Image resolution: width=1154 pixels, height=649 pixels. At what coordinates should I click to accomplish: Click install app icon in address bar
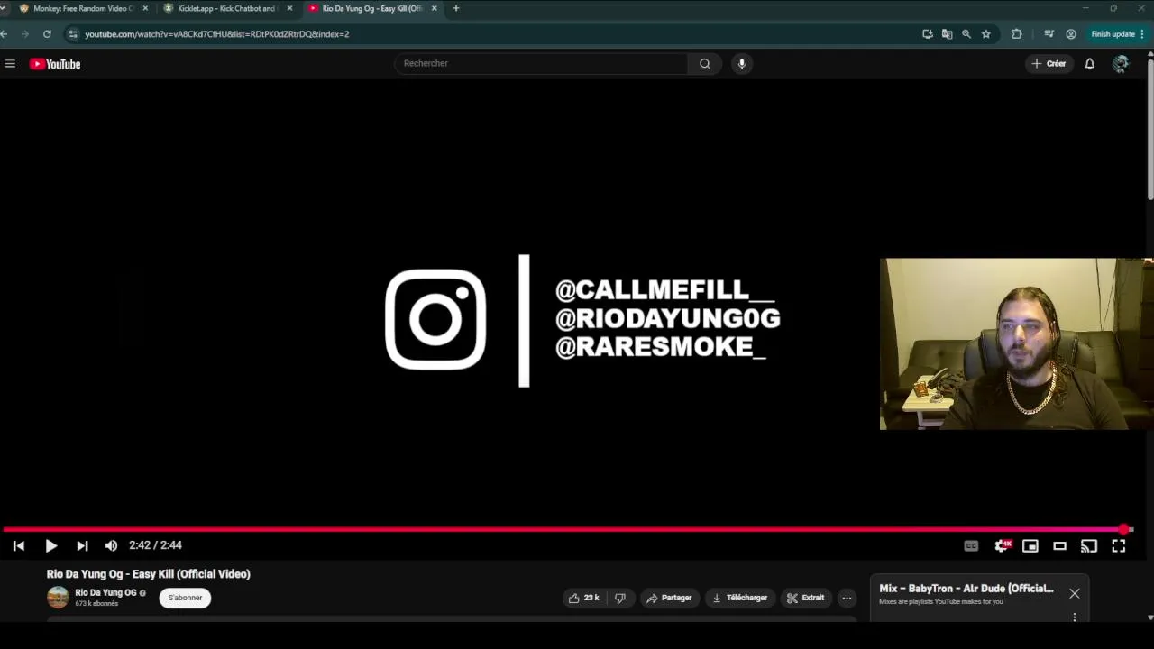tap(928, 34)
